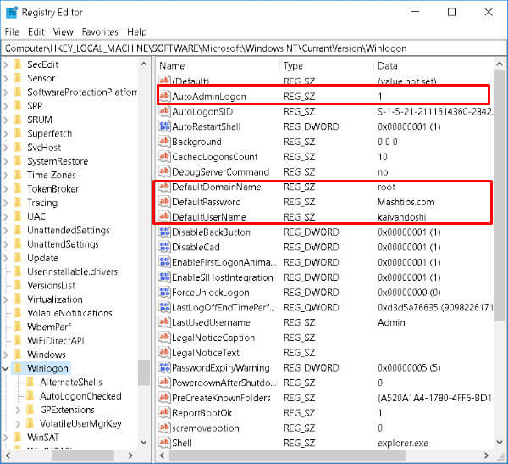Expand the Tracing registry key

[x=6, y=203]
